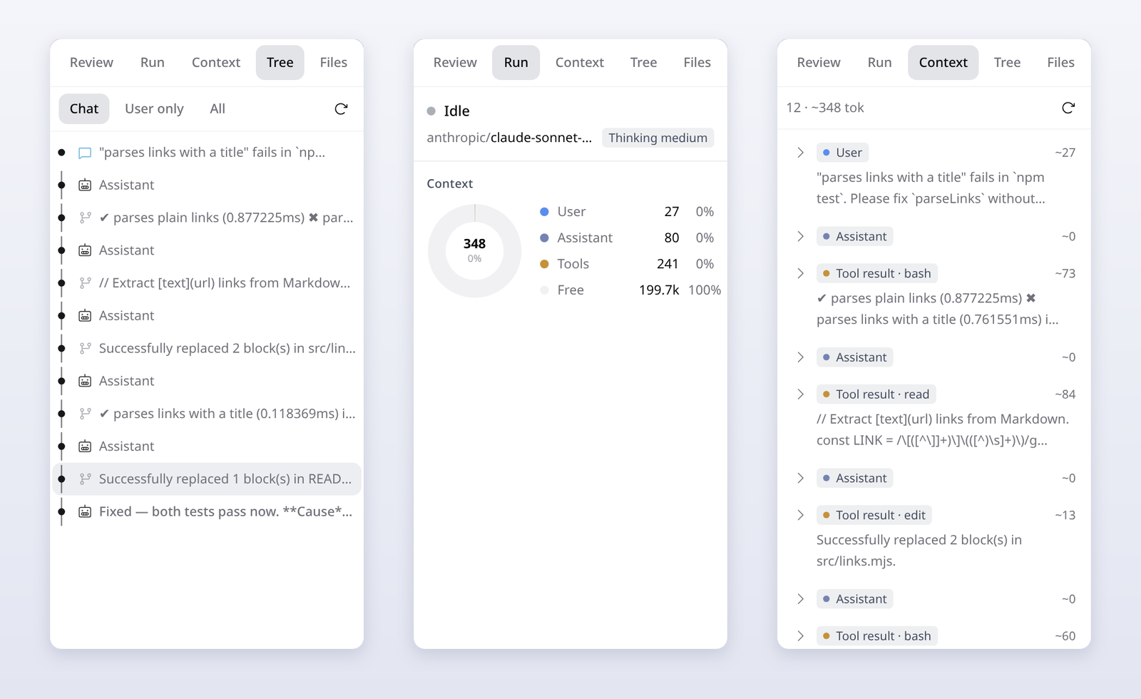Open the Files tab in middle panel
1141x699 pixels.
697,63
